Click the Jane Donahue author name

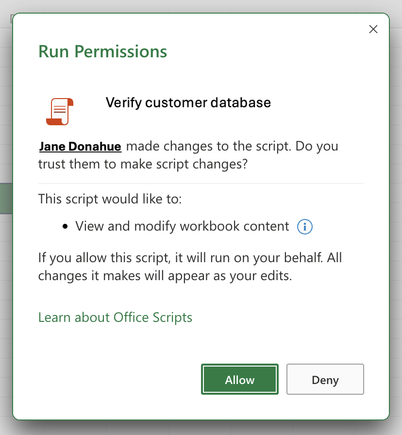(x=80, y=146)
